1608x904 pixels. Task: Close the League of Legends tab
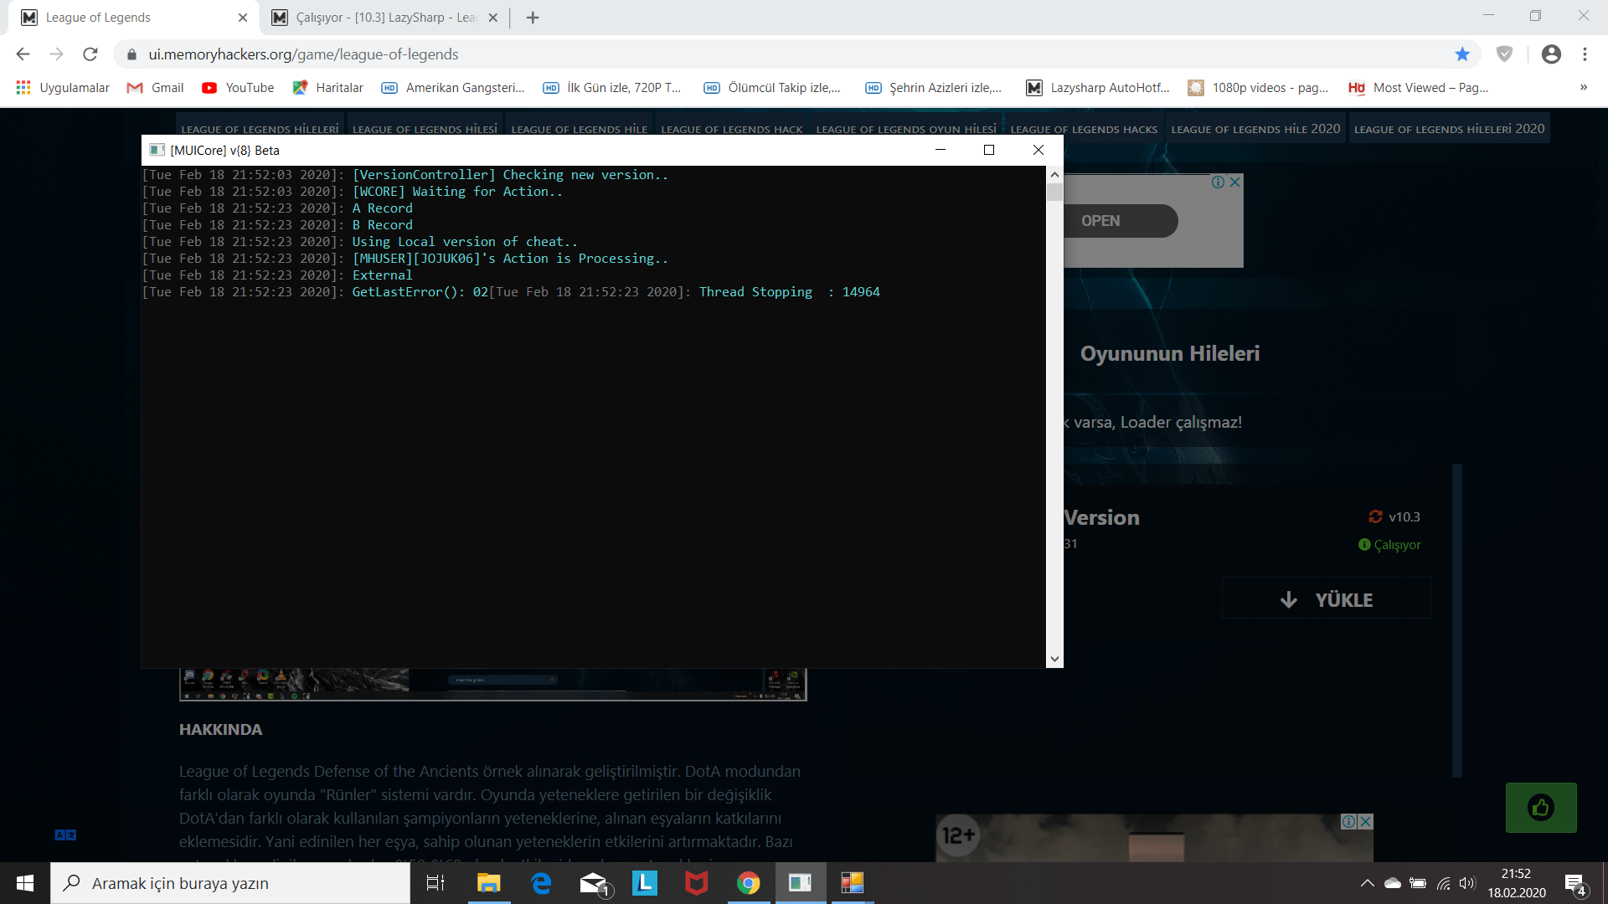click(x=243, y=18)
